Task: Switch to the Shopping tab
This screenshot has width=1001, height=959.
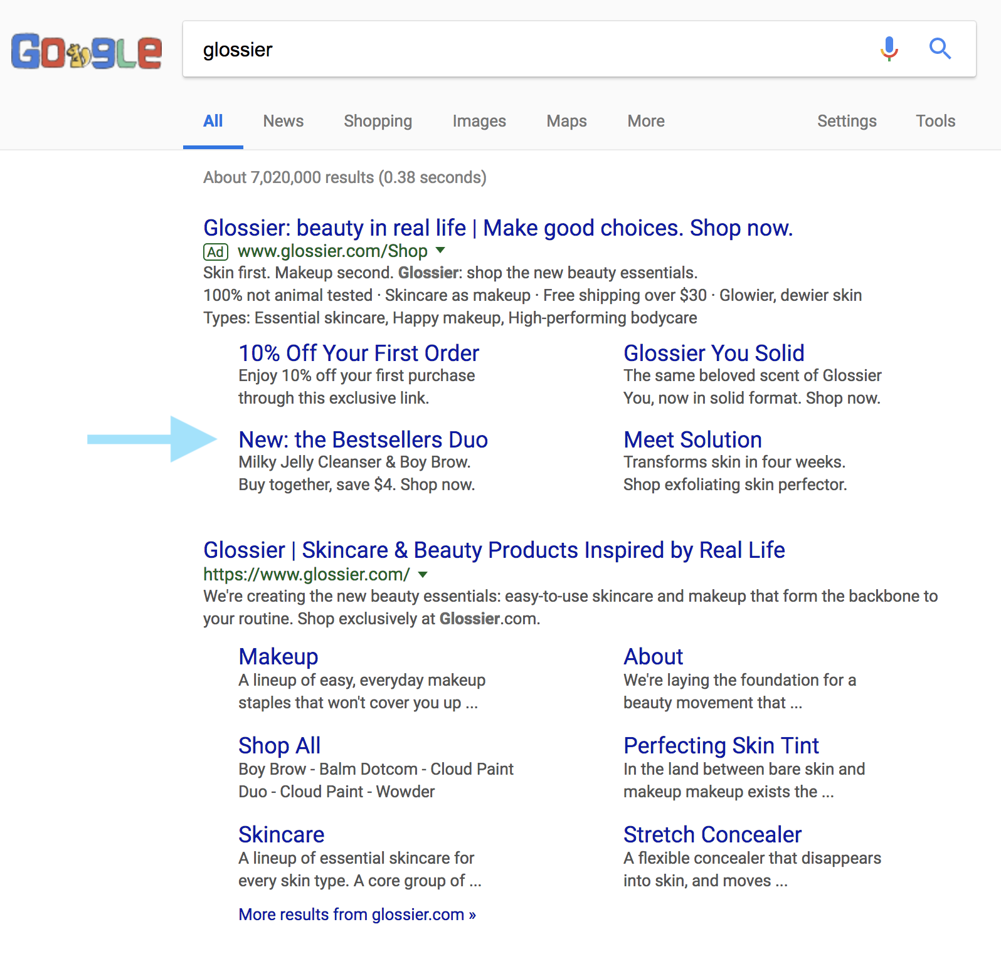Action: [378, 121]
